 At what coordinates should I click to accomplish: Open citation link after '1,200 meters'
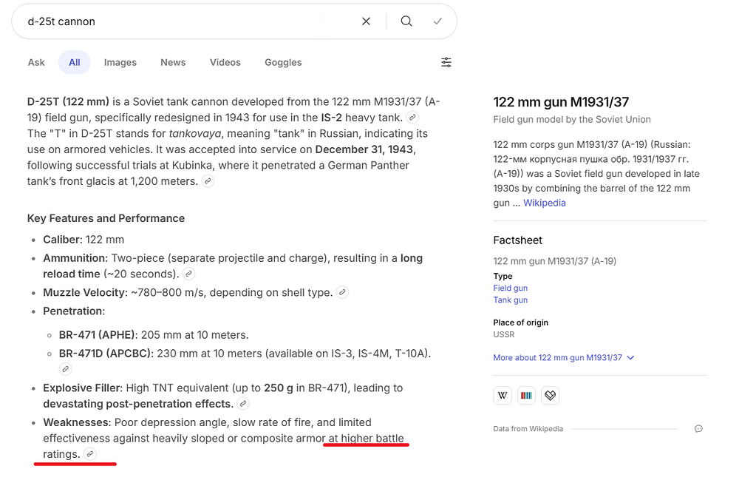click(208, 181)
